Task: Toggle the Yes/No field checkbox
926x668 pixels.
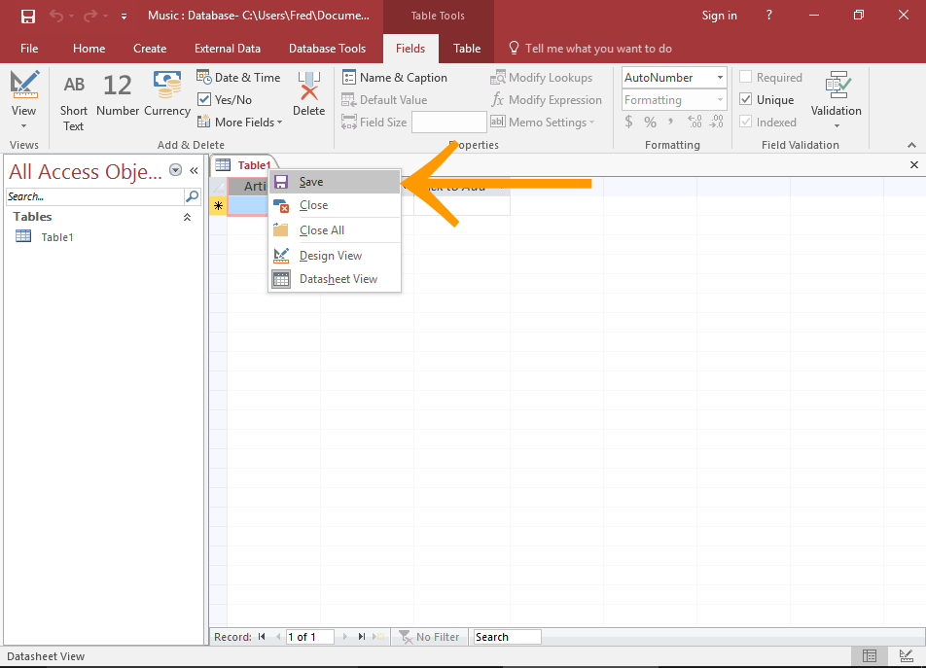Action: pos(204,100)
